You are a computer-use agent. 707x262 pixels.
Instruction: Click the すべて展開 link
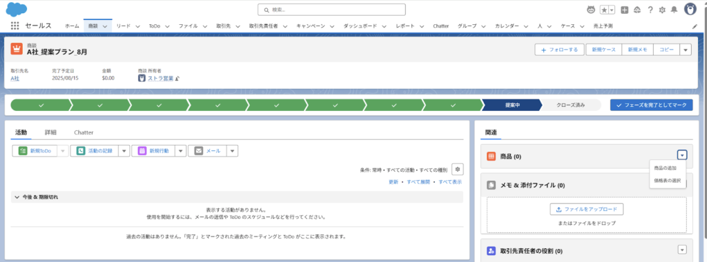coord(418,182)
